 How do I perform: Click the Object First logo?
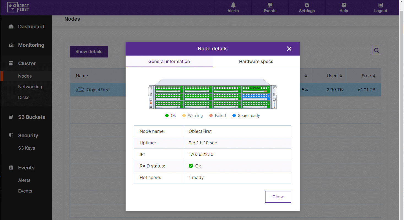18,7
